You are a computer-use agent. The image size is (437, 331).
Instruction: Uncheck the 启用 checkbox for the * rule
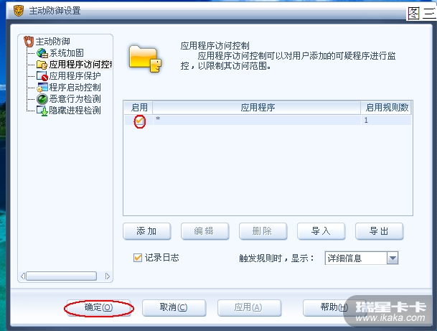139,121
